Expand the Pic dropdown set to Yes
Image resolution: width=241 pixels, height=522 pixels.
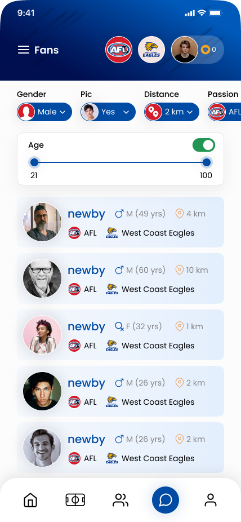coord(108,112)
